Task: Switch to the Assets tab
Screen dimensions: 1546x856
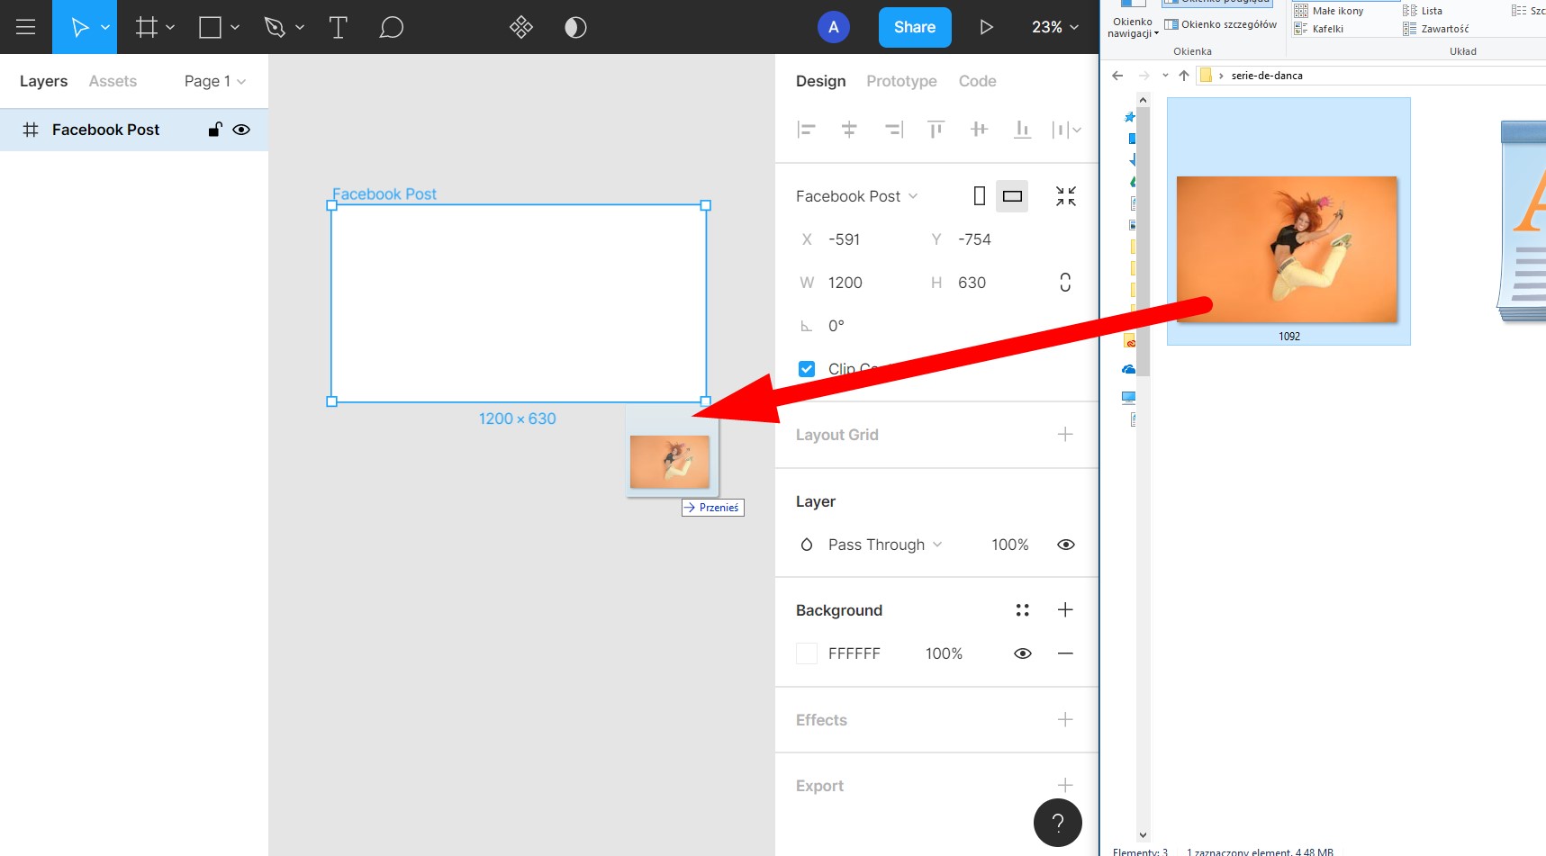Action: [x=113, y=81]
